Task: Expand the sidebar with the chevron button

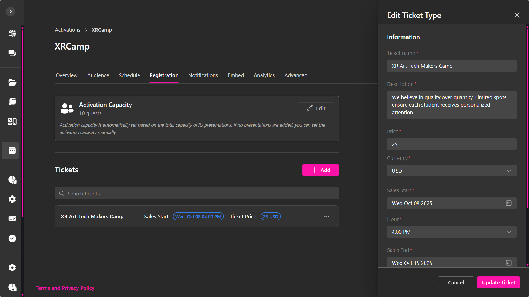Action: [x=10, y=12]
